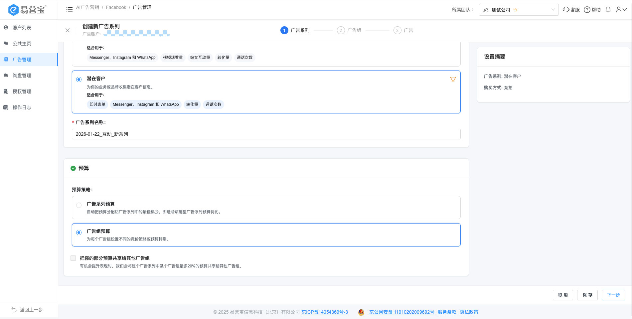Go to step 2 广告组 in stepper
Screen dimensions: 632x319
349,30
